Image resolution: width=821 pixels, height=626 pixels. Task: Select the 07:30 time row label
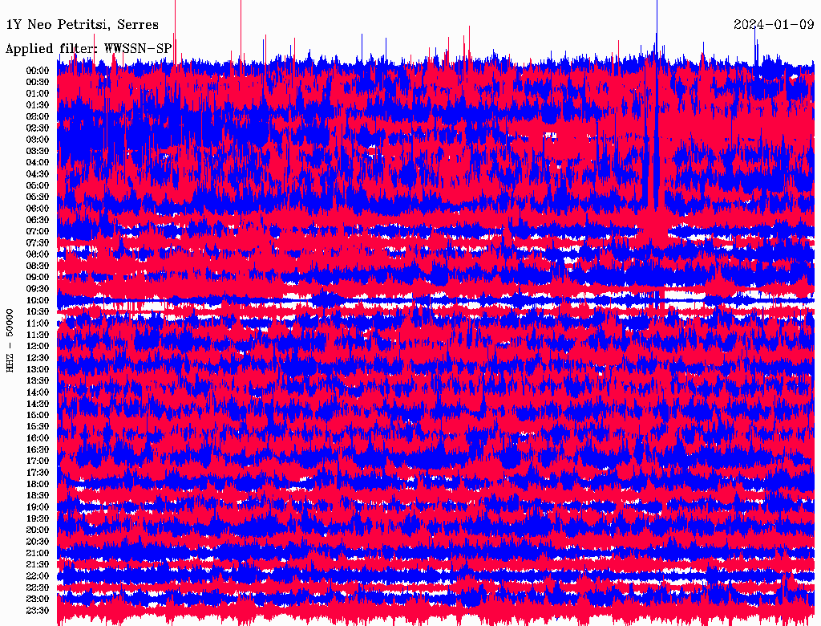click(x=38, y=243)
